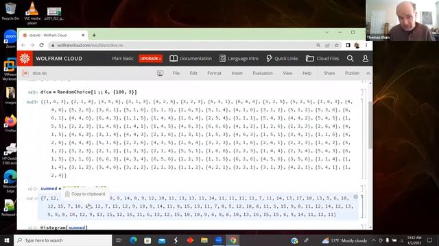Toggle the browser side panel icon
The image size is (439, 246).
point(348,45)
